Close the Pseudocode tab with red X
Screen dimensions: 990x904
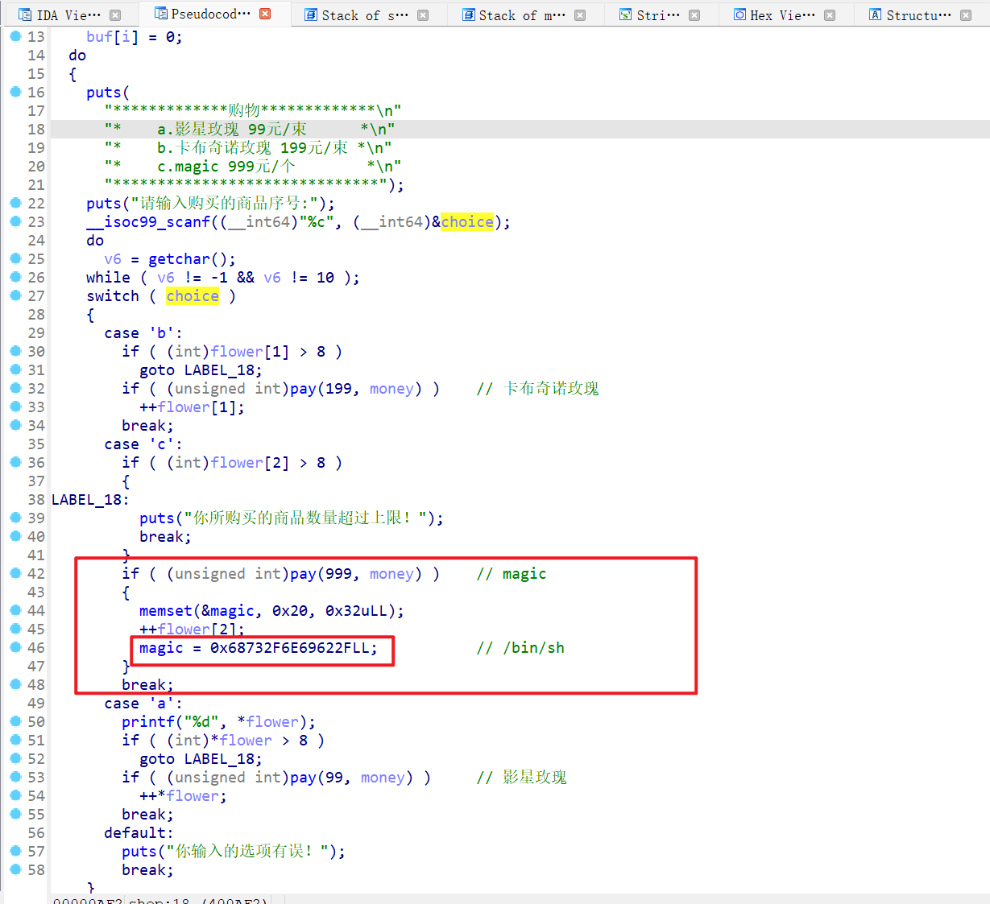coord(265,14)
